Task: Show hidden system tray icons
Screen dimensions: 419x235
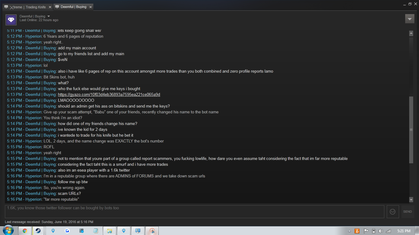Action: pos(349,231)
